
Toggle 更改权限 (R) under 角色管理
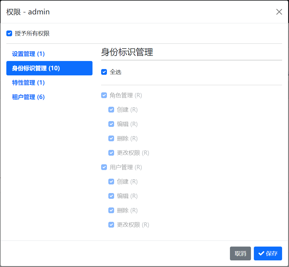111,153
